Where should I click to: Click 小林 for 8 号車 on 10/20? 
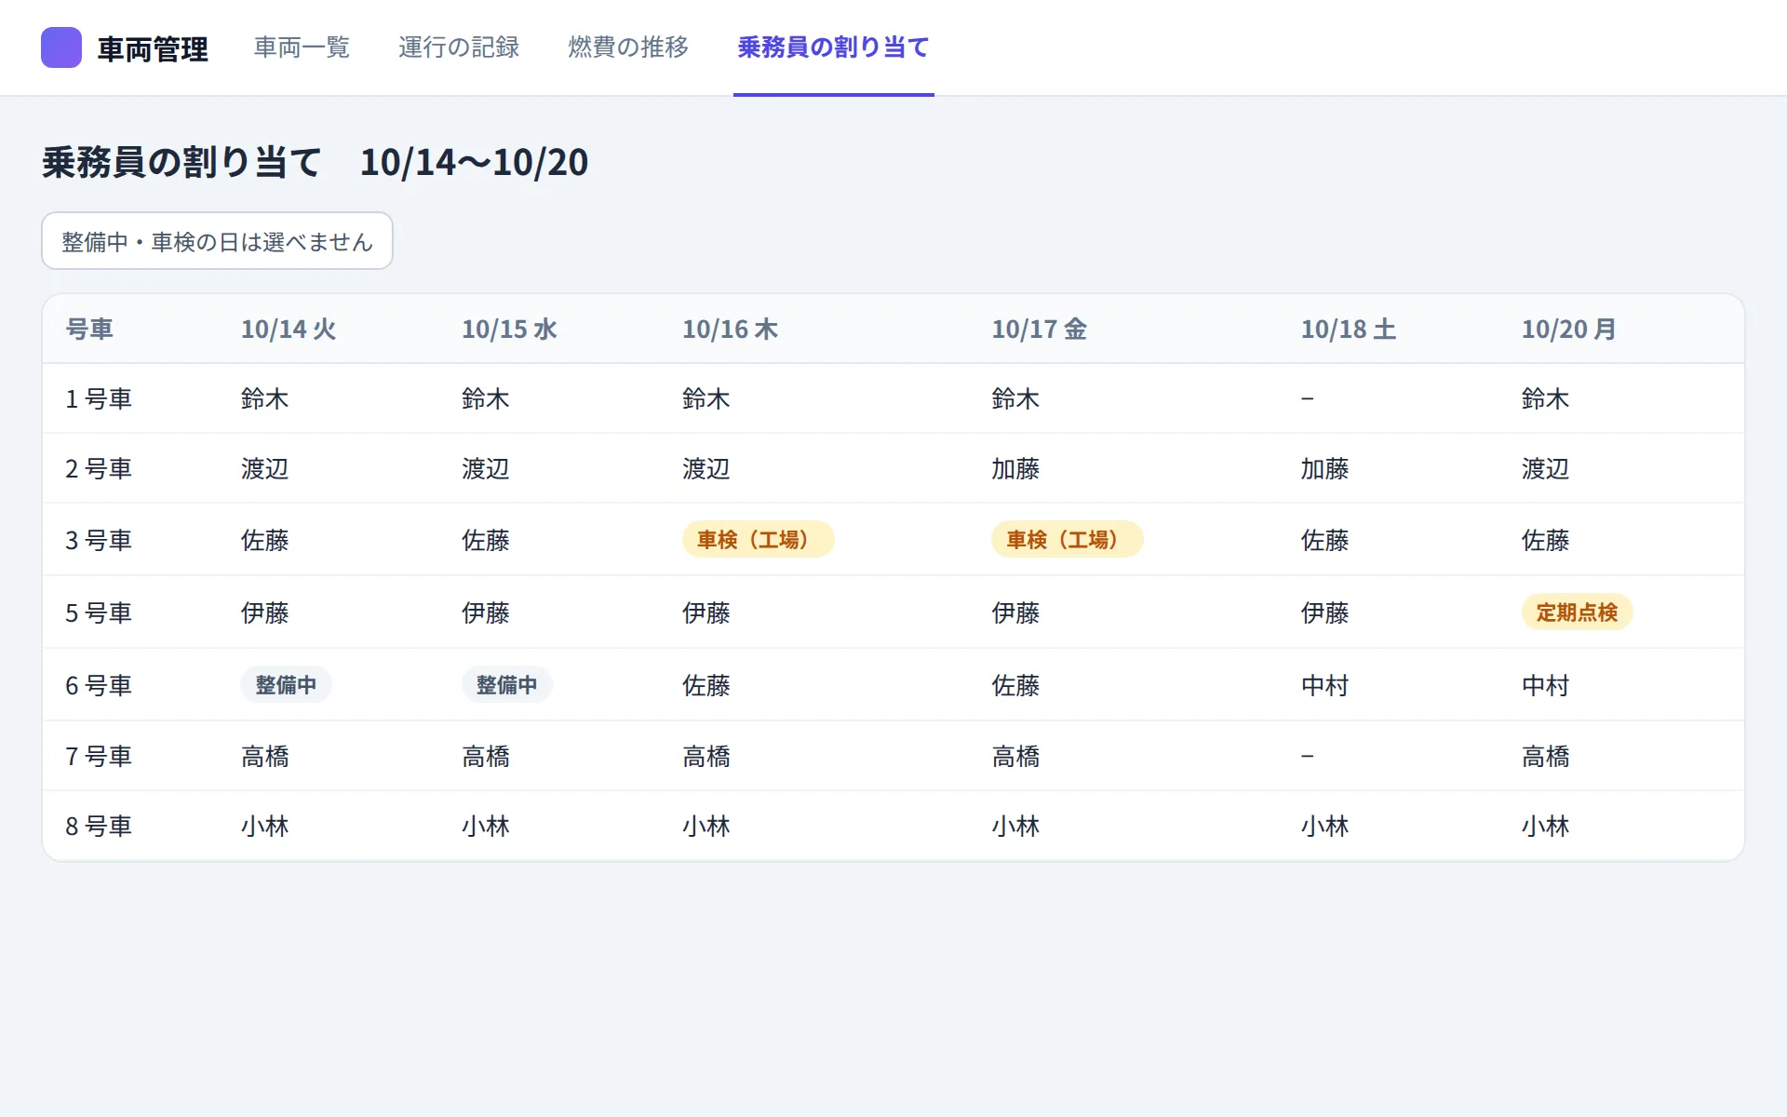click(x=1545, y=827)
